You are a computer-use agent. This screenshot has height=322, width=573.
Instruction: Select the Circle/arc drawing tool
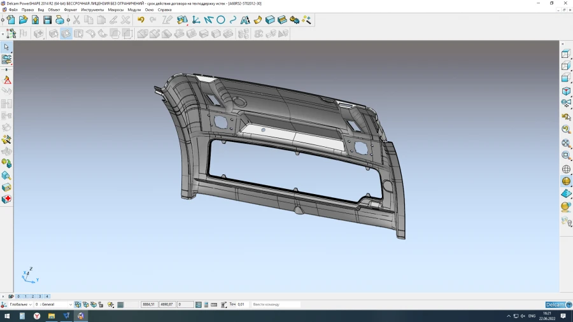(x=221, y=20)
